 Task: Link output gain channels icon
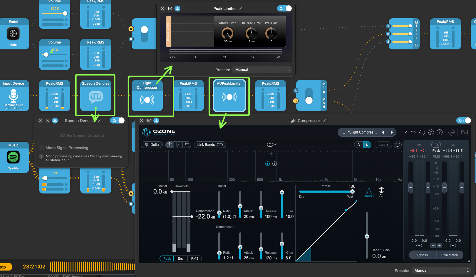(453, 245)
